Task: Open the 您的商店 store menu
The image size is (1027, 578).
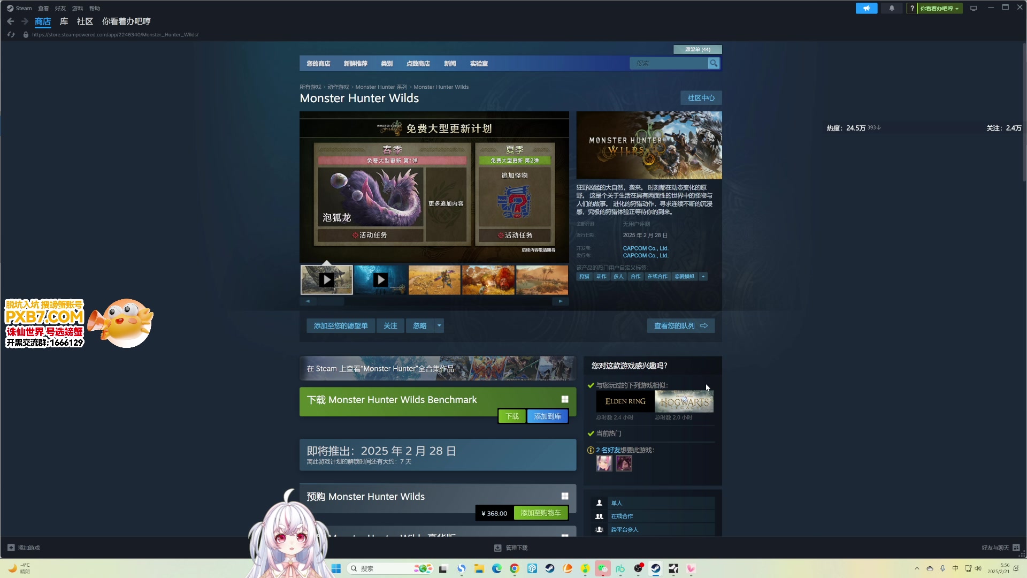Action: click(x=318, y=63)
